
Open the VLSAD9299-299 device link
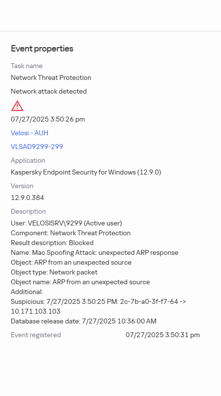(x=37, y=147)
